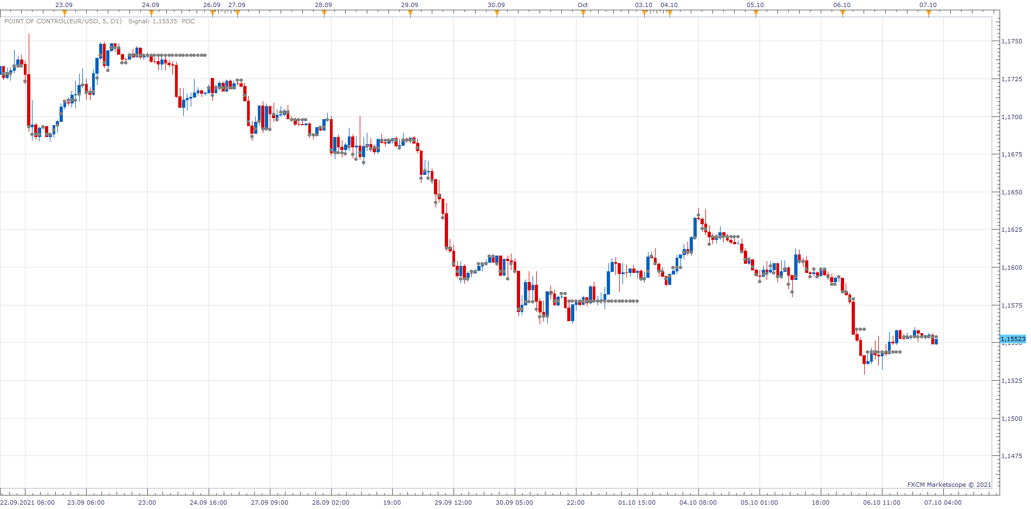Click the 01.10 15:00 time axis label
The image size is (1031, 509).
click(x=637, y=503)
